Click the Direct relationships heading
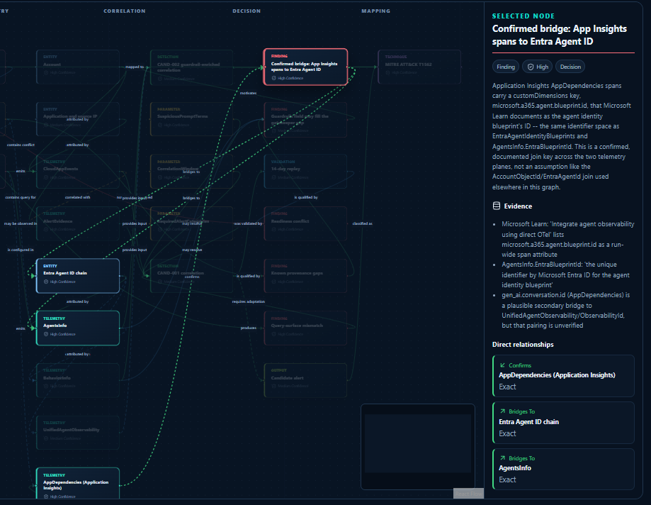This screenshot has height=505, width=651. (x=523, y=345)
